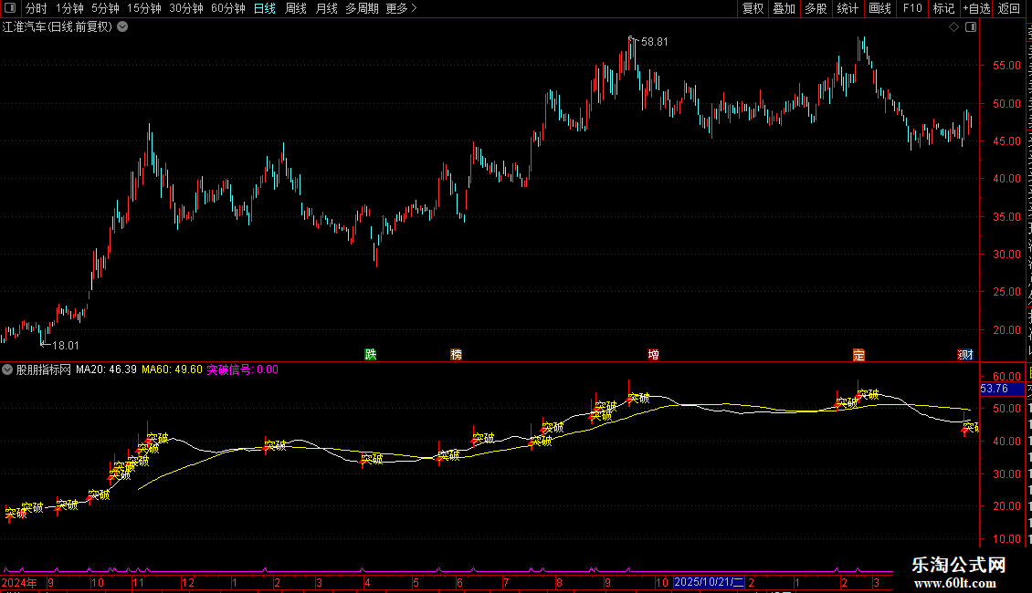Click the yellow MA60: 49.60 readout
The image size is (1032, 593).
[x=172, y=369]
